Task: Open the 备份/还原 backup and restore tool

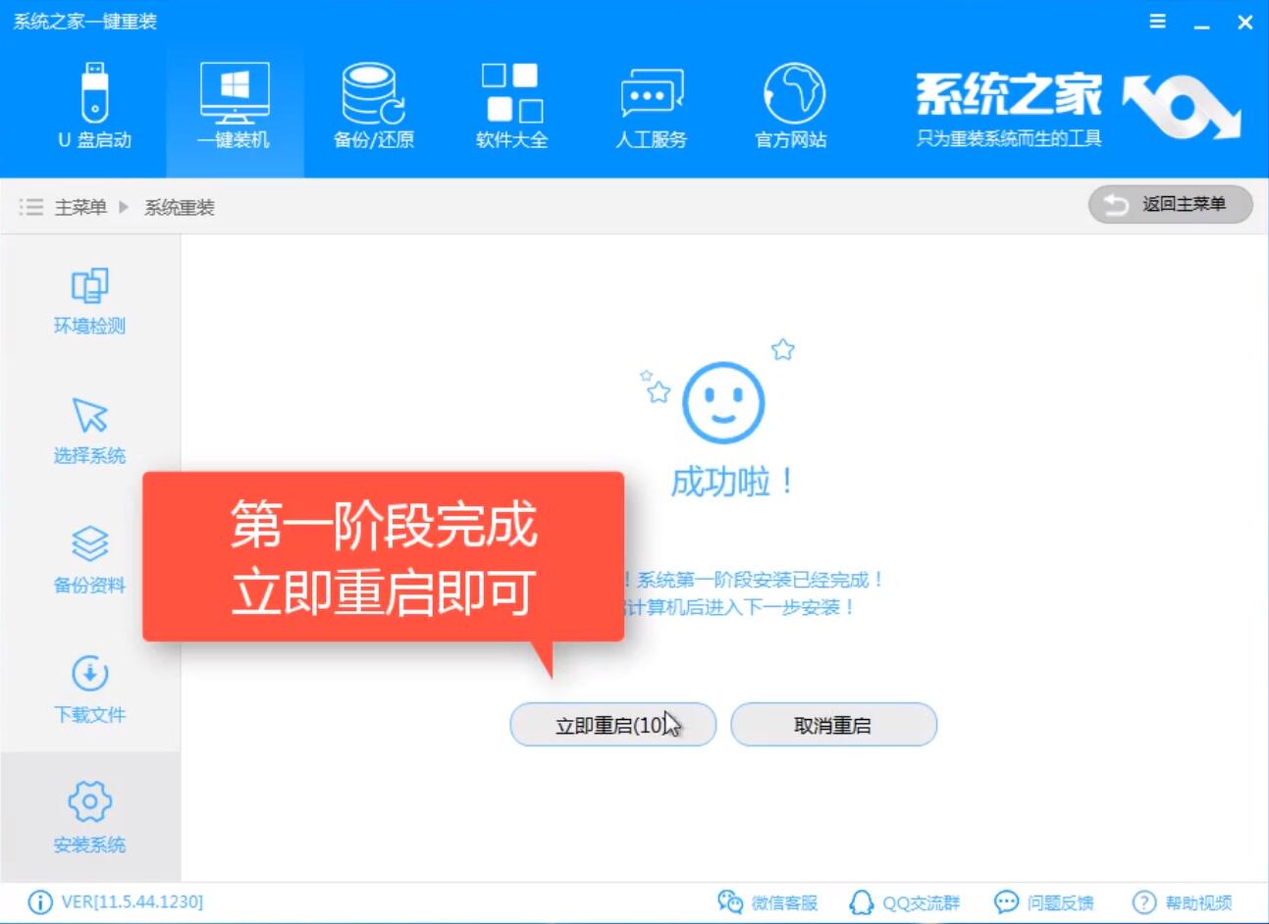Action: tap(373, 103)
